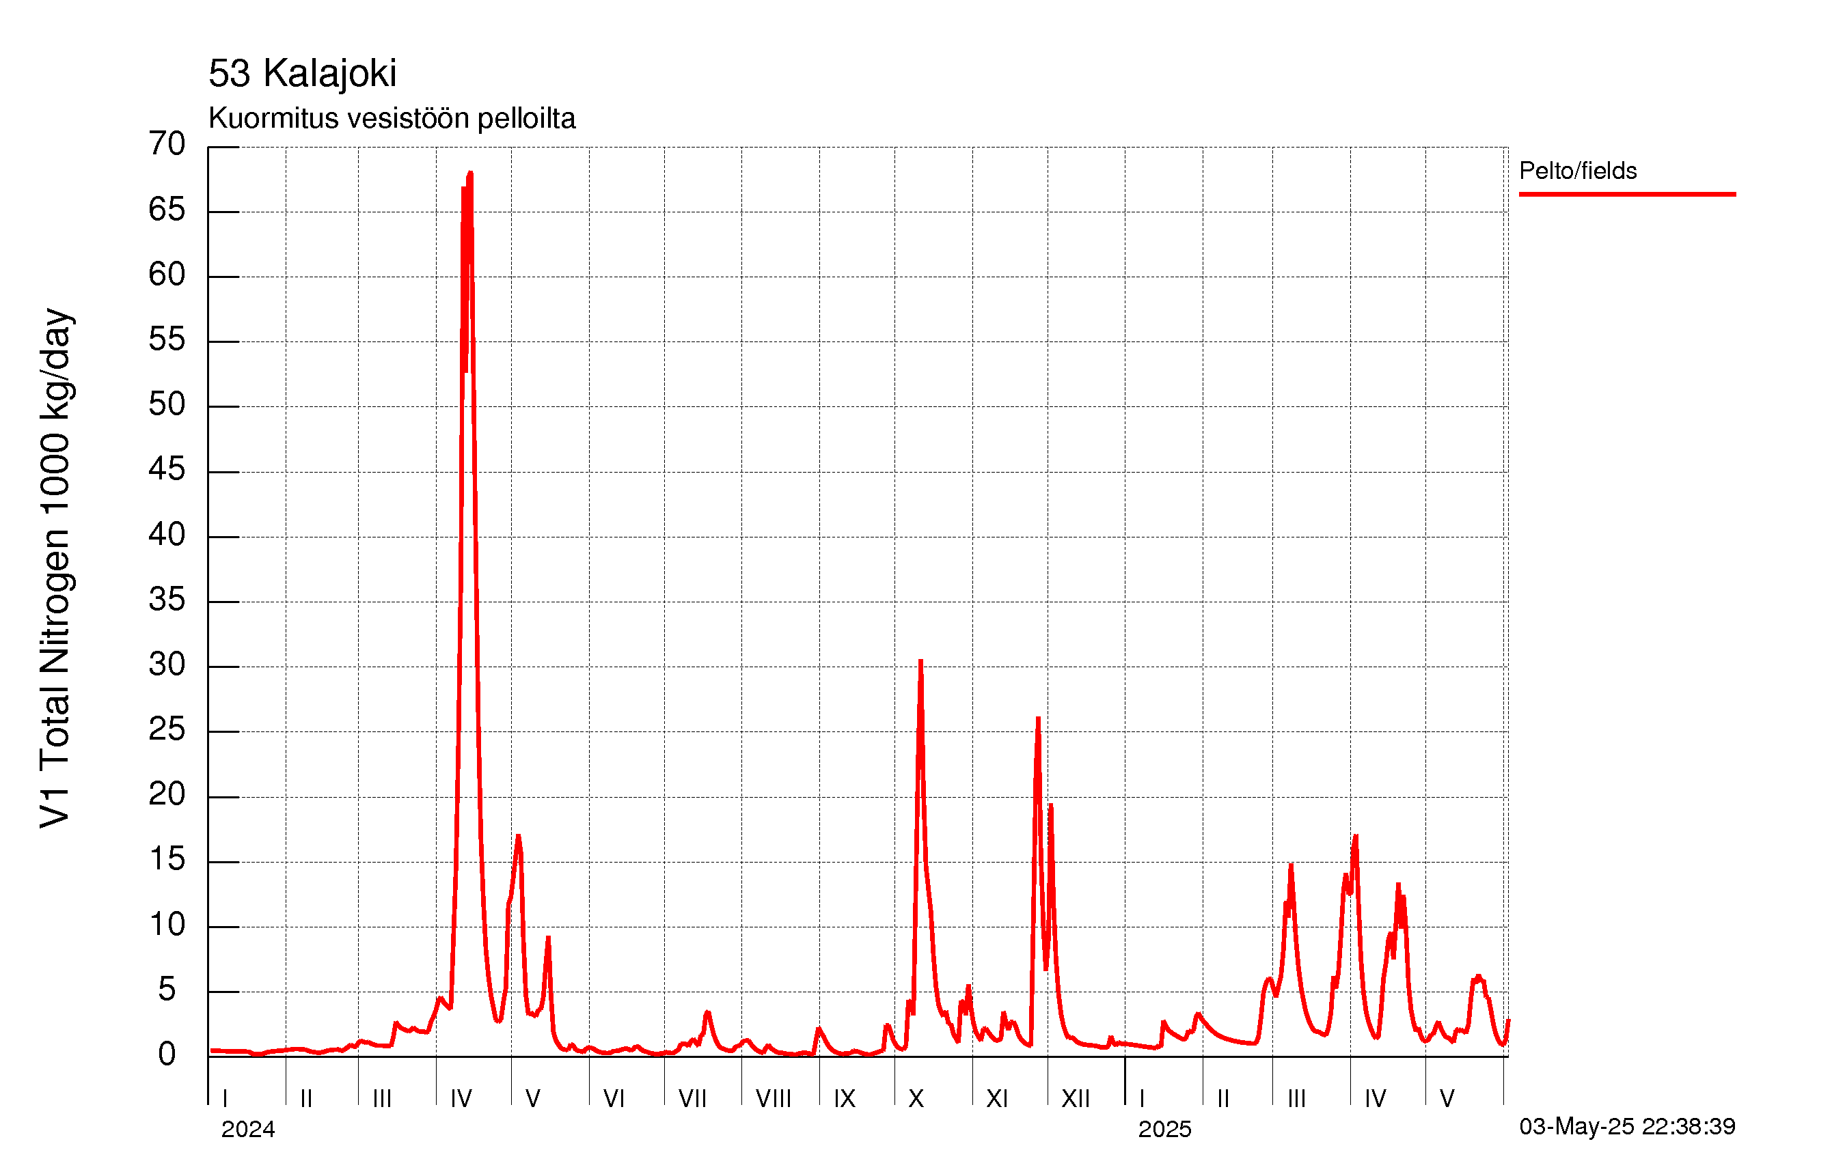Click month label VII on x-axis
The width and height of the screenshot is (1845, 1161).
693,1098
